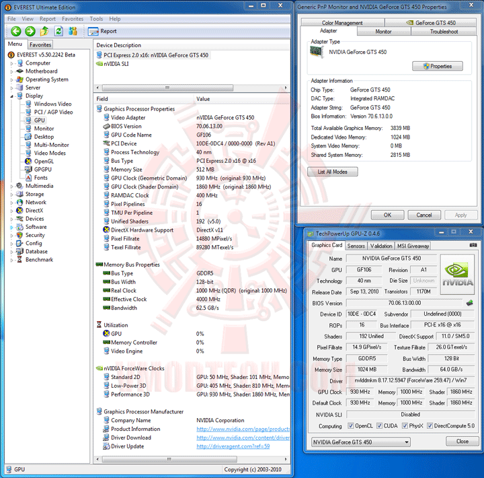Expand the Storage tree node

tap(12, 195)
